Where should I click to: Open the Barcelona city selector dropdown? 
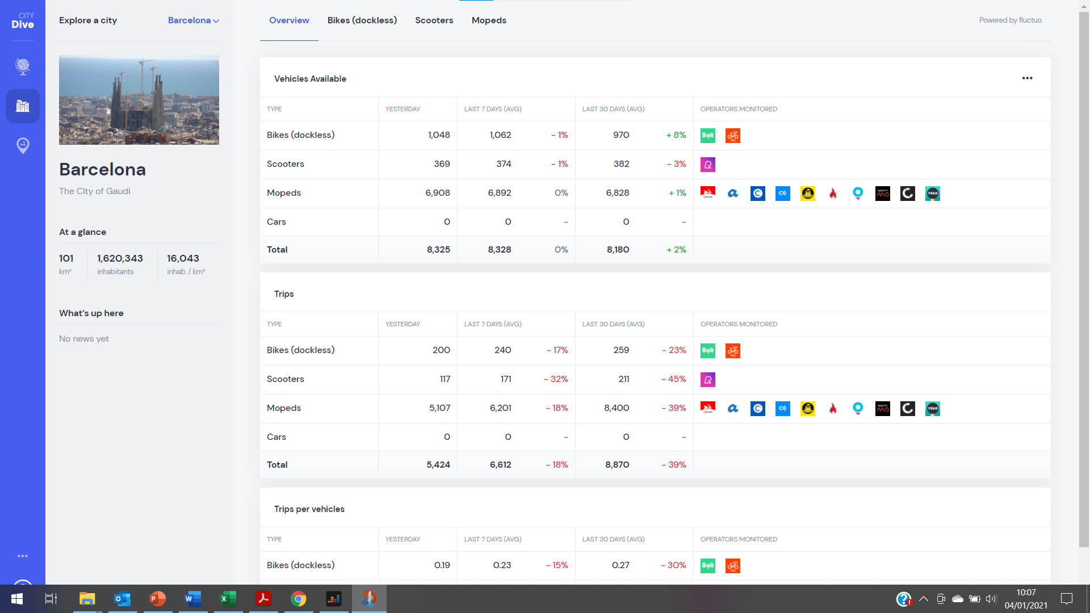tap(193, 20)
